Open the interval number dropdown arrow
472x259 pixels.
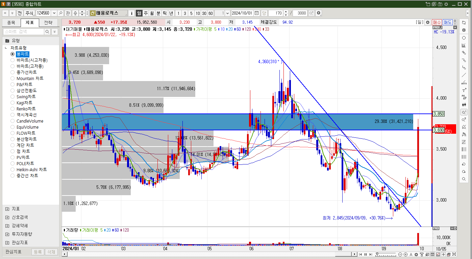227,13
